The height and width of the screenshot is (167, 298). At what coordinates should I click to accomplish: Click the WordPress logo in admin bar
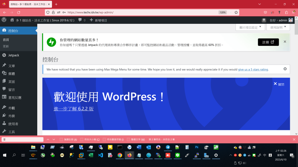(x=4, y=20)
